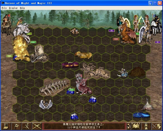Select the orange rust dragon

point(128,34)
